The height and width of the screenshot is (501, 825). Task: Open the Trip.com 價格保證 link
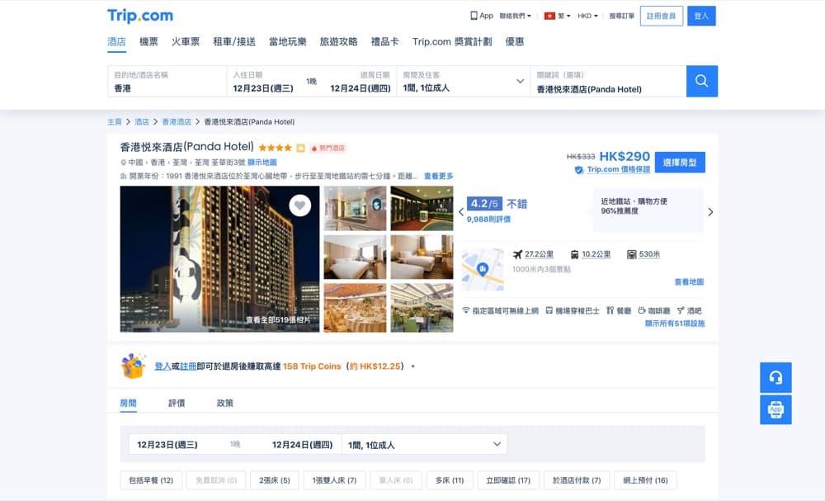tap(618, 169)
